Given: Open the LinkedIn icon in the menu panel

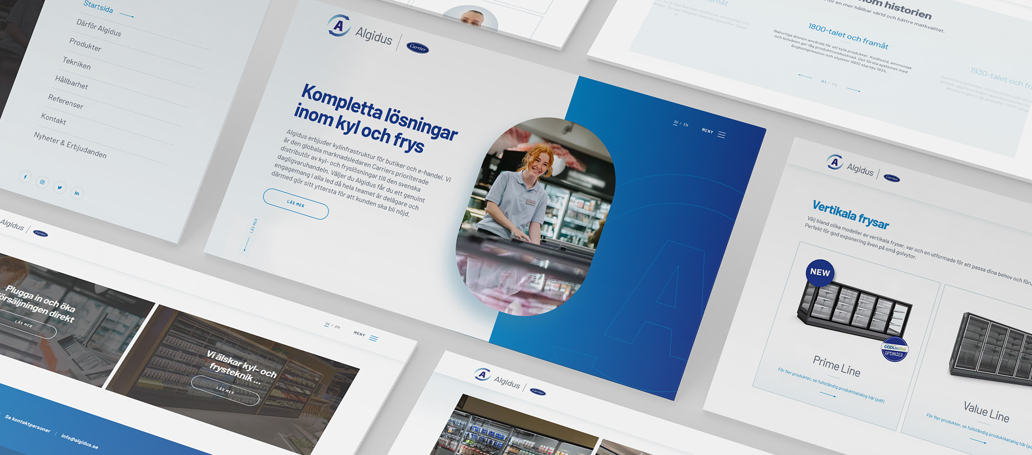Looking at the screenshot, I should point(77,193).
